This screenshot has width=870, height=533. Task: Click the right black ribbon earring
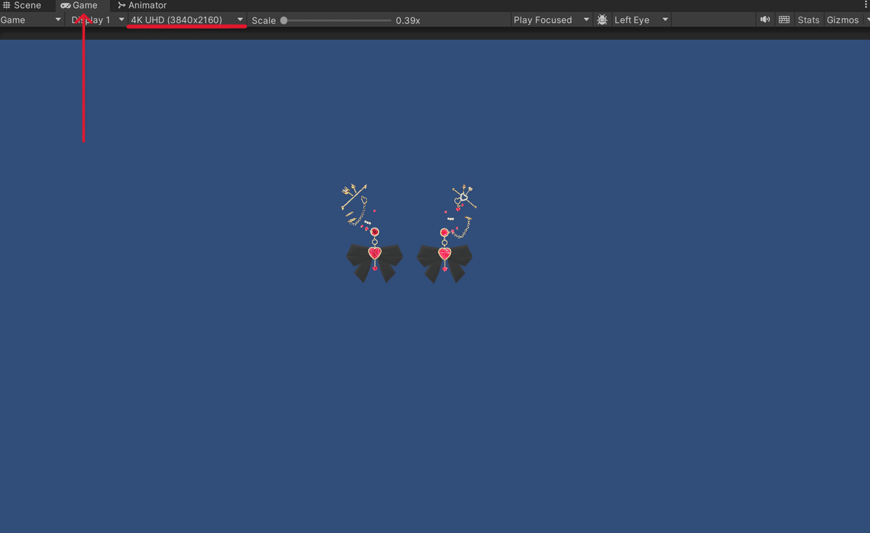(x=444, y=262)
